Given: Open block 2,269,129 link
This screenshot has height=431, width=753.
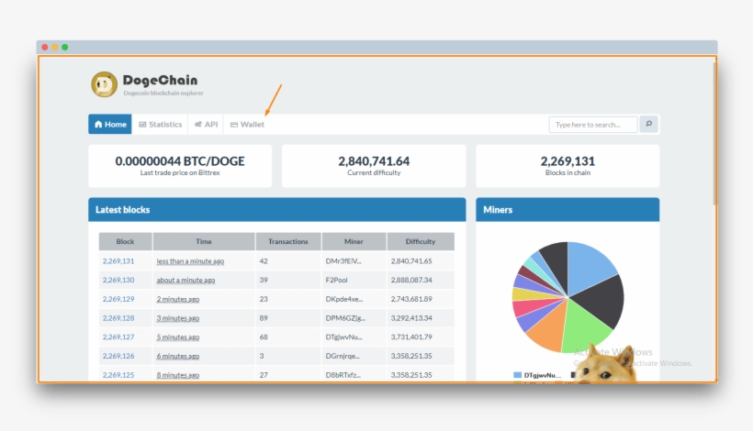Looking at the screenshot, I should tap(118, 299).
